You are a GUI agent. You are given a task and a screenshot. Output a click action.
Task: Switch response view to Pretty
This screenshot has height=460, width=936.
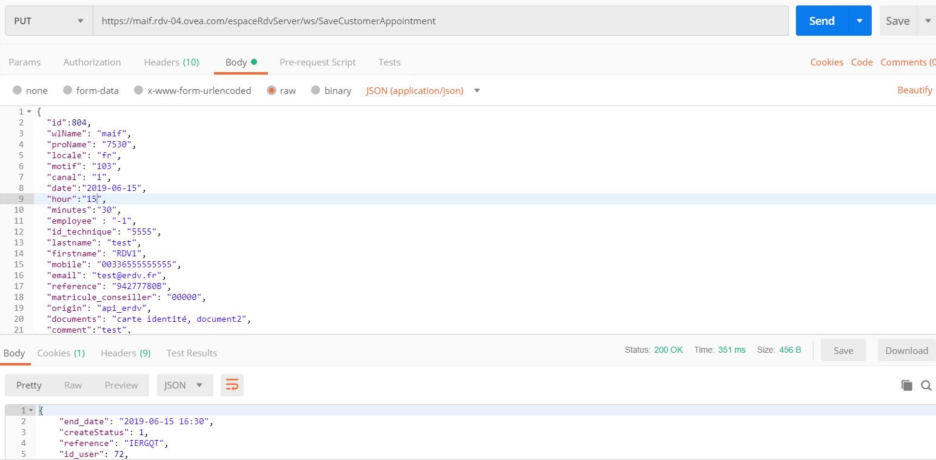29,385
